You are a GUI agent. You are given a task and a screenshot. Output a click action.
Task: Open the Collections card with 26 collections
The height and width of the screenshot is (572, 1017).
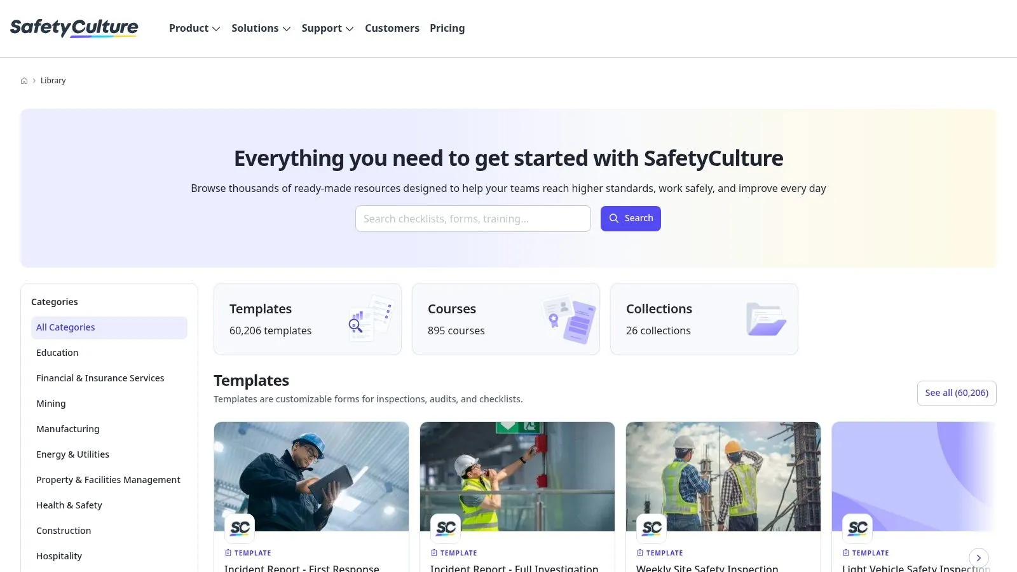(x=704, y=319)
